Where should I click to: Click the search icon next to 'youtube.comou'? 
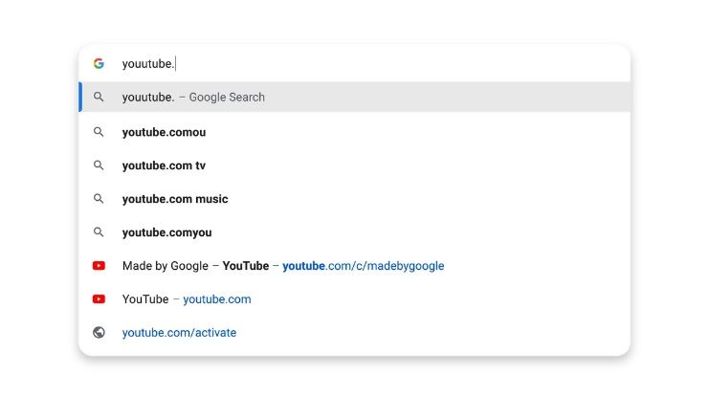click(99, 132)
